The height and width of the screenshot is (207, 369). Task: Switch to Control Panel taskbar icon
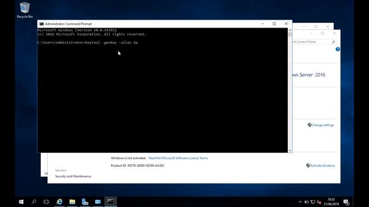coord(97,202)
